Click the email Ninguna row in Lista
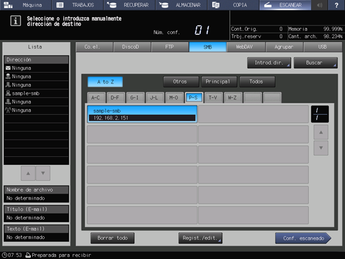The height and width of the screenshot is (259, 345). click(x=36, y=68)
